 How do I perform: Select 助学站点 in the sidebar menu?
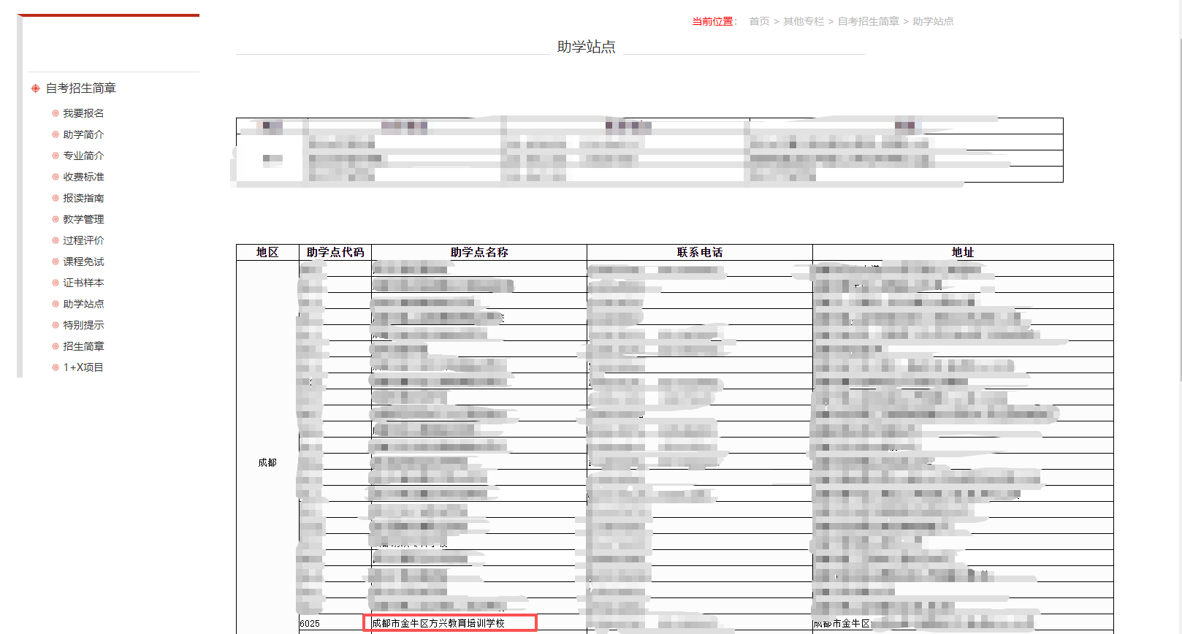click(x=83, y=304)
